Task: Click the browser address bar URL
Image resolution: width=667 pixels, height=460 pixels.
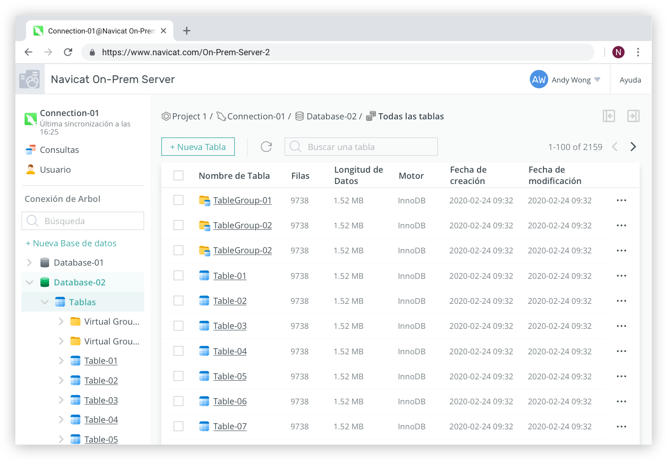Action: [186, 52]
